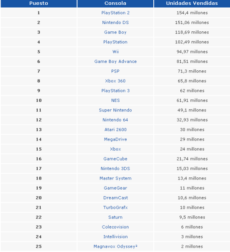Follow the Atari 2600 link

(116, 130)
